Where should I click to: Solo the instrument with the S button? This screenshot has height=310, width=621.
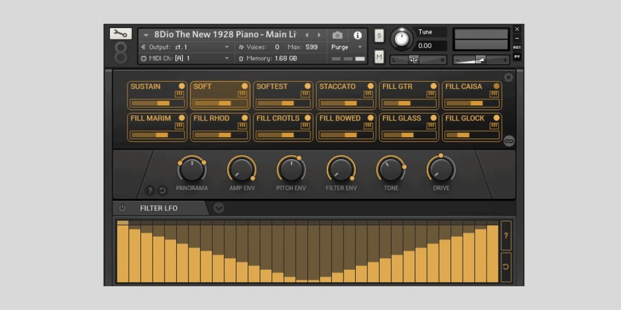pos(379,35)
